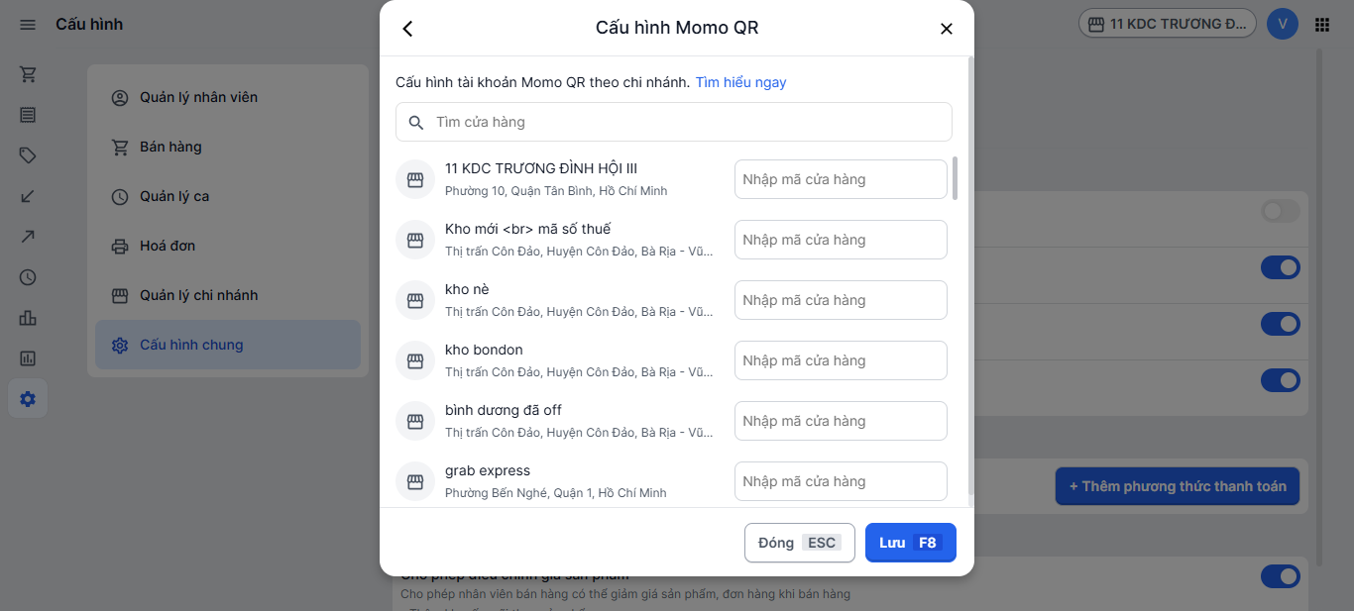Image resolution: width=1354 pixels, height=611 pixels.
Task: Toggle the product price adjustment switch
Action: pos(1280,576)
